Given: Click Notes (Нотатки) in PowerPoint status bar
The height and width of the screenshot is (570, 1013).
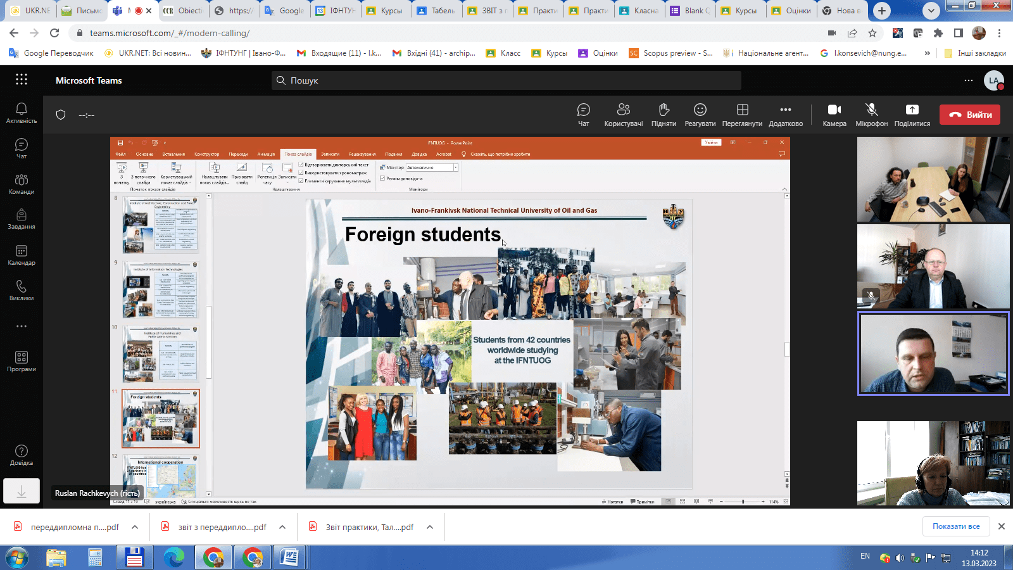Looking at the screenshot, I should pyautogui.click(x=612, y=502).
